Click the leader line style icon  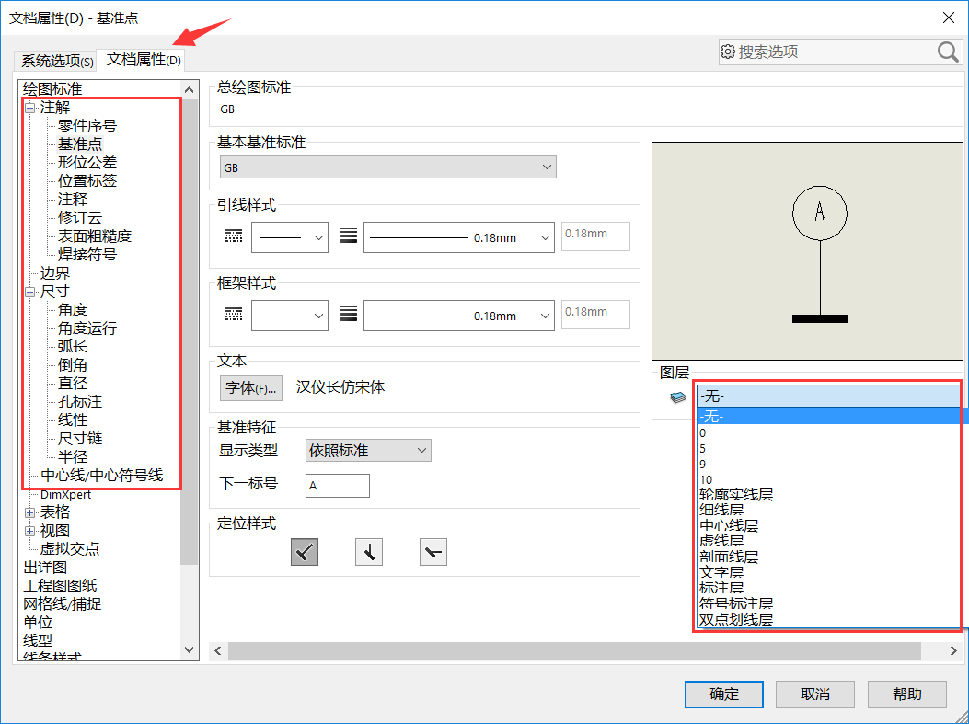234,236
